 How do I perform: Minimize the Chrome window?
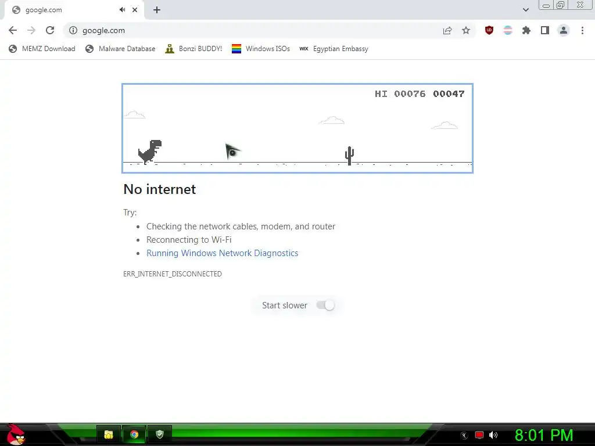[x=546, y=5]
